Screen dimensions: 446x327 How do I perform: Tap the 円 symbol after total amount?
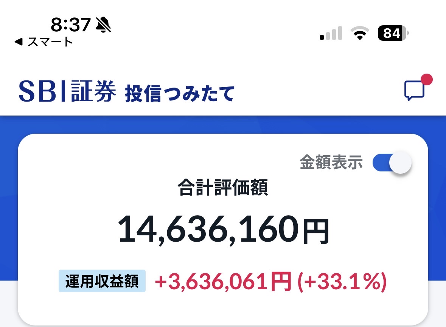click(x=316, y=231)
